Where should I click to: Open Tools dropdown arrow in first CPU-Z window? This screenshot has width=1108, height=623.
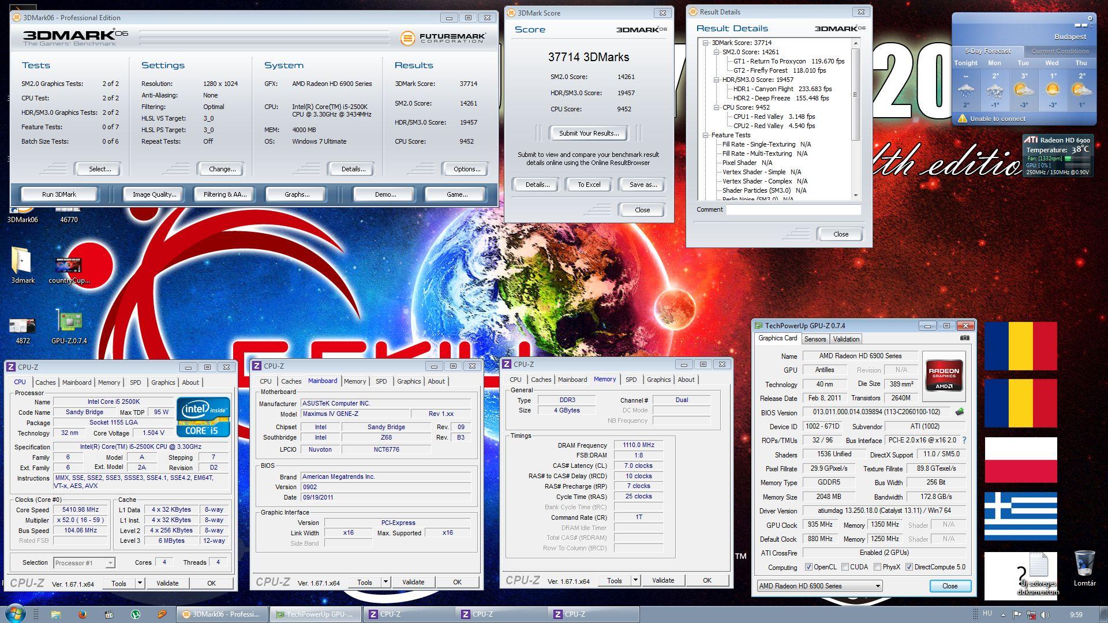click(x=140, y=583)
